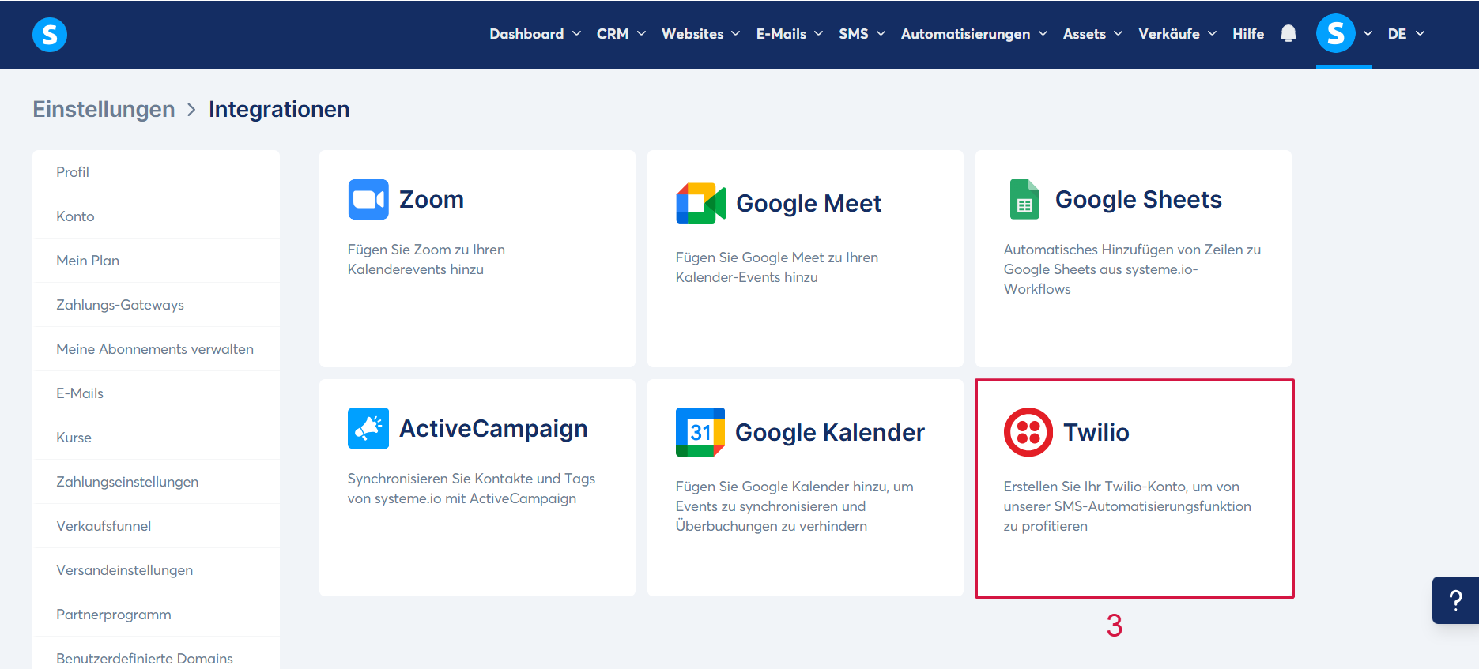The image size is (1479, 669).
Task: Open the notifications bell
Action: (x=1288, y=33)
